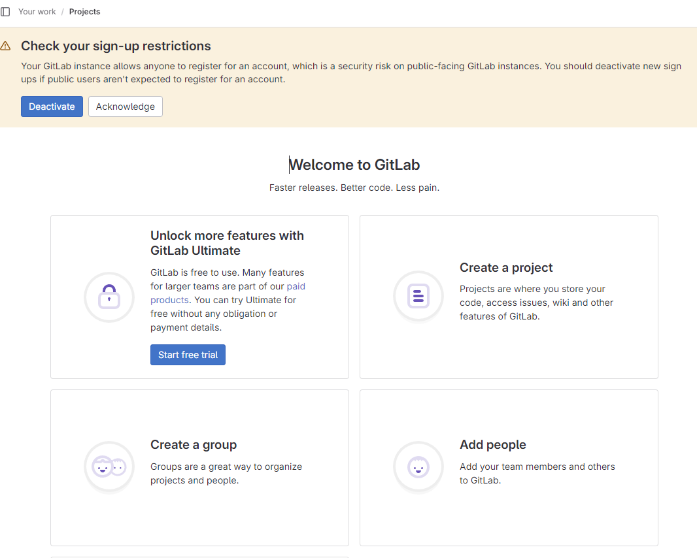Open the Create a project card
The height and width of the screenshot is (558, 697).
coord(509,297)
